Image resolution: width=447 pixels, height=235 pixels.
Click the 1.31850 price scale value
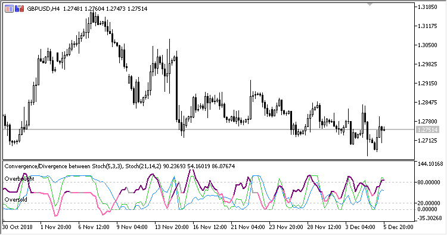(x=427, y=7)
